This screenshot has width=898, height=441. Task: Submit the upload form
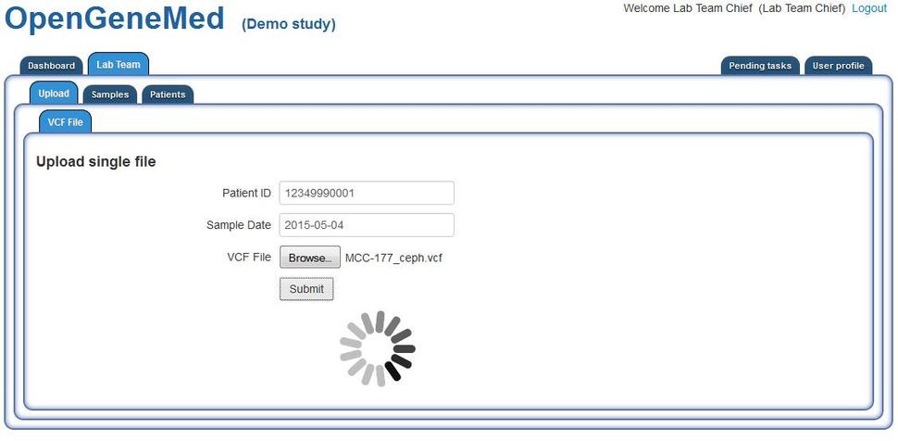[306, 289]
